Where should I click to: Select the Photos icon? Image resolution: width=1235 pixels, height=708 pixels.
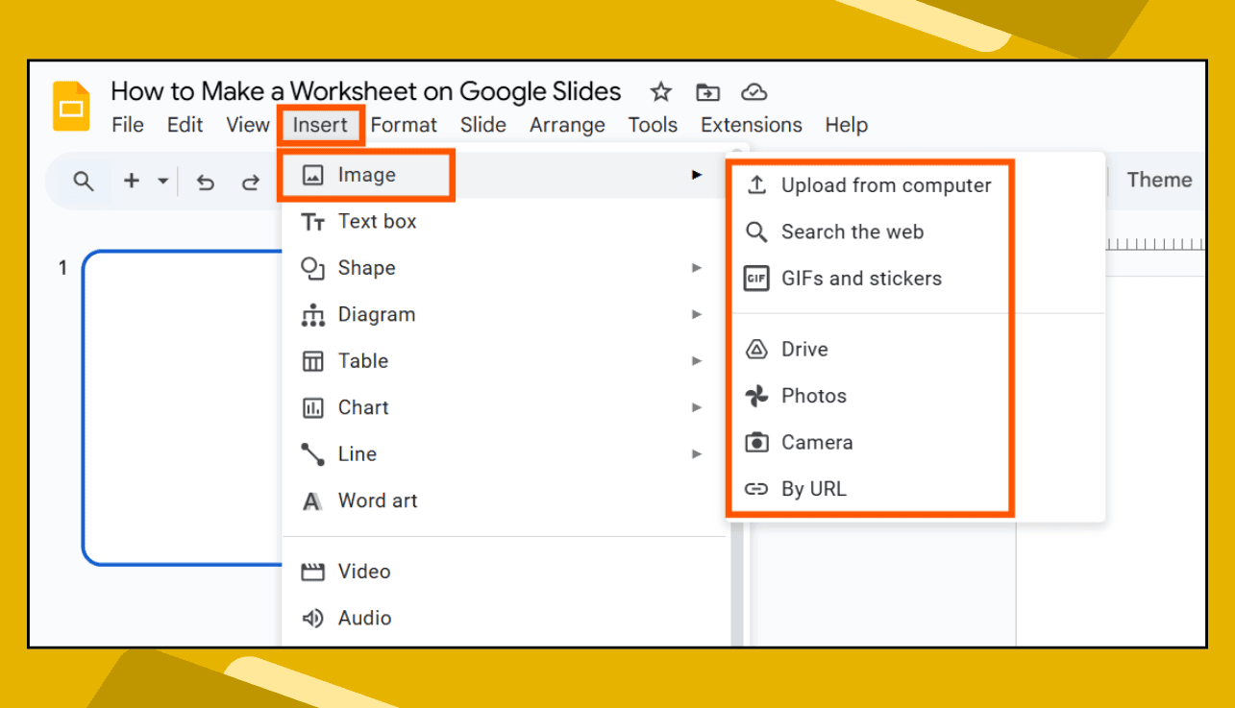click(x=757, y=396)
